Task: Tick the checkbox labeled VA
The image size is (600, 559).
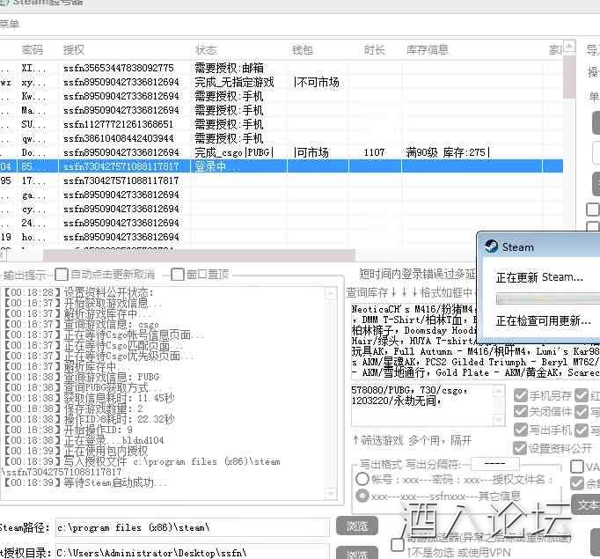Action: [576, 467]
